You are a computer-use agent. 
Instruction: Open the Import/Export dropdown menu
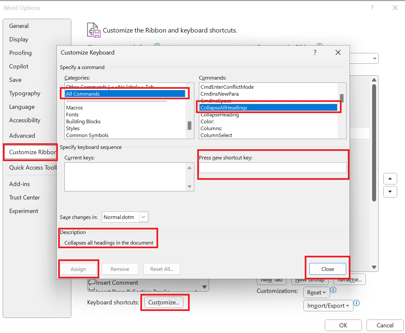coord(328,305)
